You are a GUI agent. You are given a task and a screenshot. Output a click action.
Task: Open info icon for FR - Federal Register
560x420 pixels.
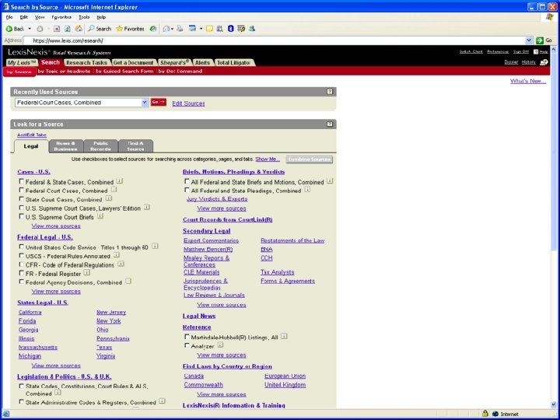(x=87, y=273)
